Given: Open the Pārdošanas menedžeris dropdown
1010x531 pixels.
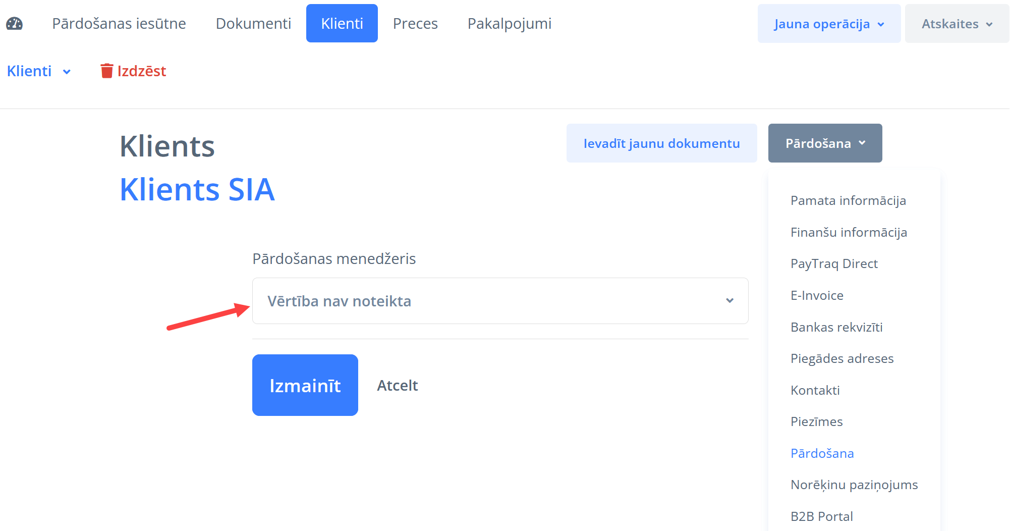Looking at the screenshot, I should pyautogui.click(x=499, y=301).
